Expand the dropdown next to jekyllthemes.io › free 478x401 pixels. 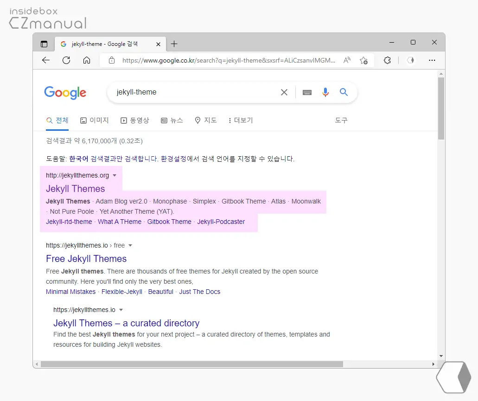(x=130, y=245)
